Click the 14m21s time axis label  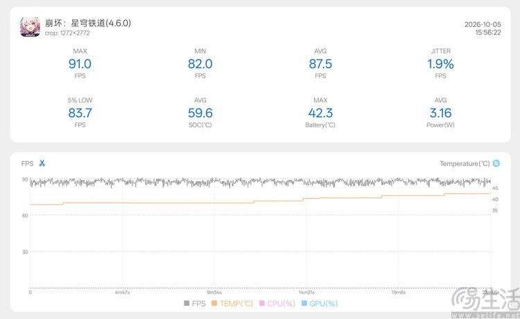[x=306, y=293]
